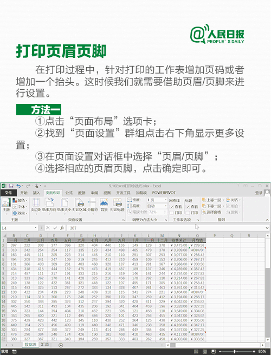The width and height of the screenshot is (271, 355).
Task: Click Page Layout view icon in status bar
Action: coord(205,352)
